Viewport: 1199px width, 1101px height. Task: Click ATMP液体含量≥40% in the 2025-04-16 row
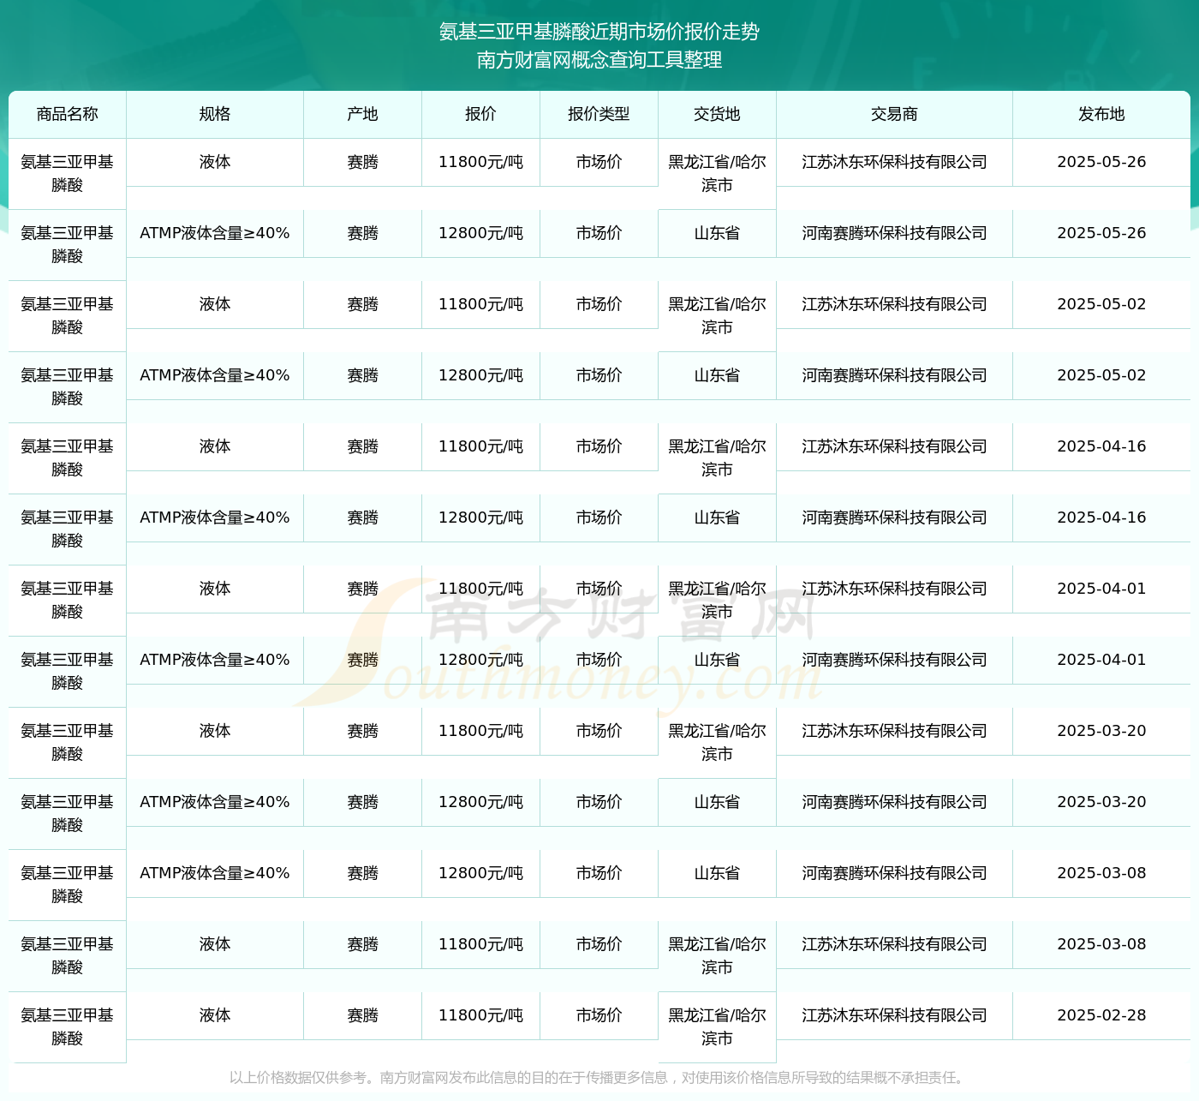(x=215, y=518)
